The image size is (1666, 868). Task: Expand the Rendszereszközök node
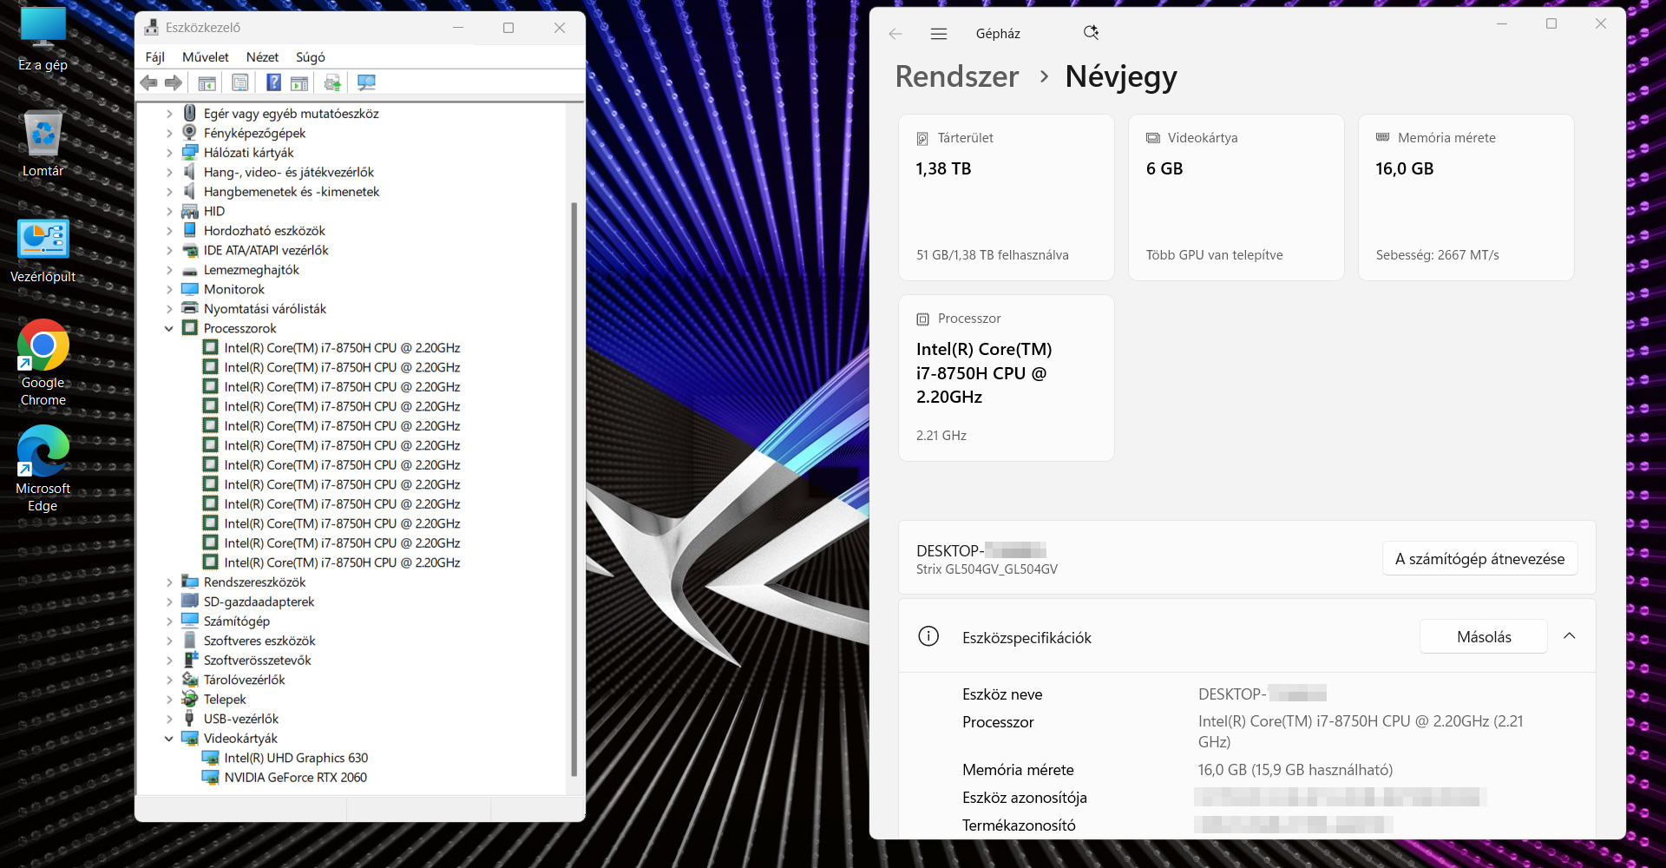(169, 582)
